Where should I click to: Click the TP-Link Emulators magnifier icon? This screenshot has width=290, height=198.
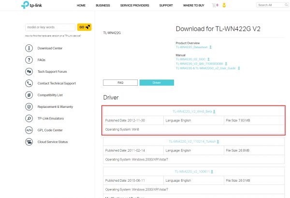pyautogui.click(x=29, y=119)
